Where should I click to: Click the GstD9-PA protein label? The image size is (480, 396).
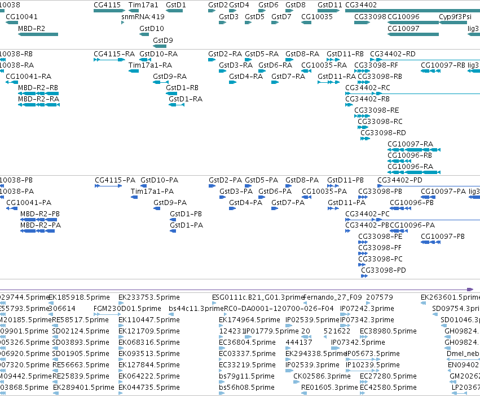pyautogui.click(x=170, y=203)
